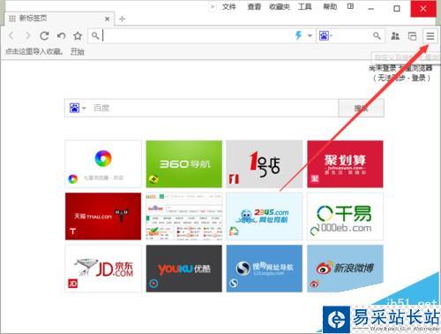Open the Baidu search engine selector in toolbar
The image size is (441, 334).
(325, 36)
